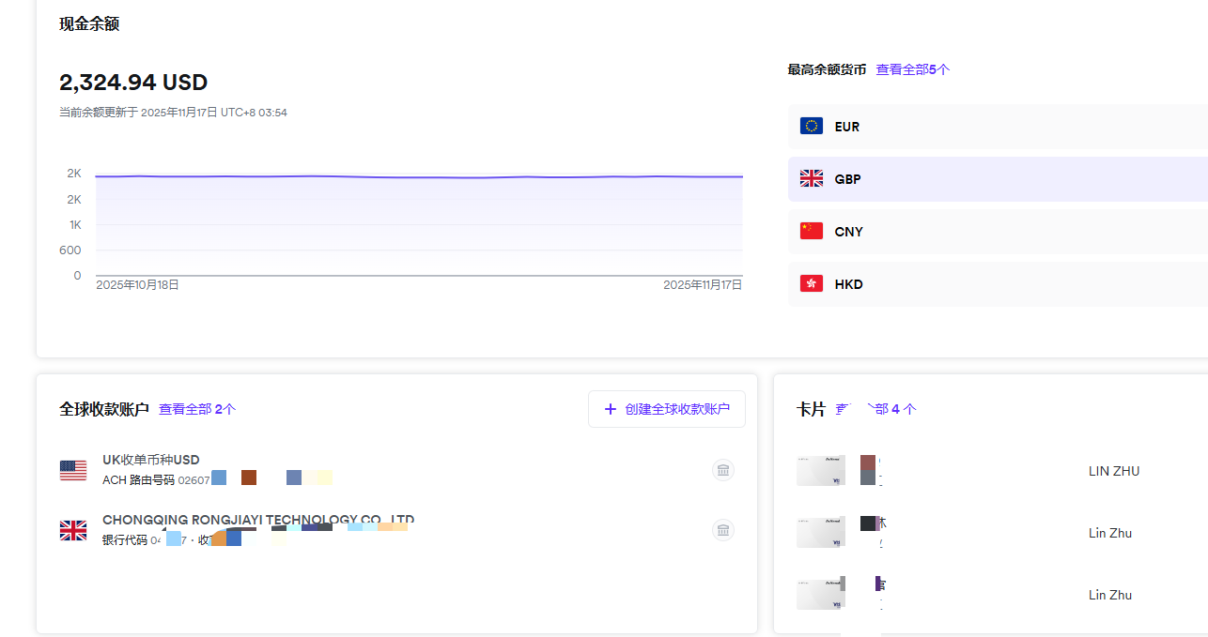
Task: Select the first VISA card thumbnail
Action: 820,470
